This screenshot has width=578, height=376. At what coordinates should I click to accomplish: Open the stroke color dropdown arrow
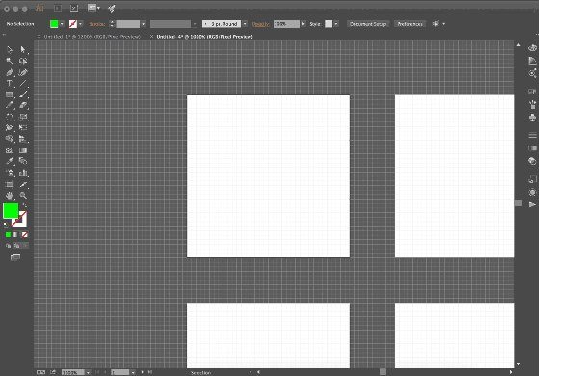[x=80, y=24]
